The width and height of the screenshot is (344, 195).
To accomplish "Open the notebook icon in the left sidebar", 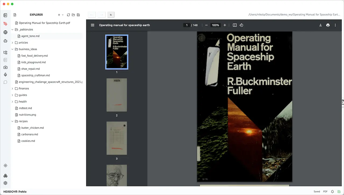I will click(5, 15).
